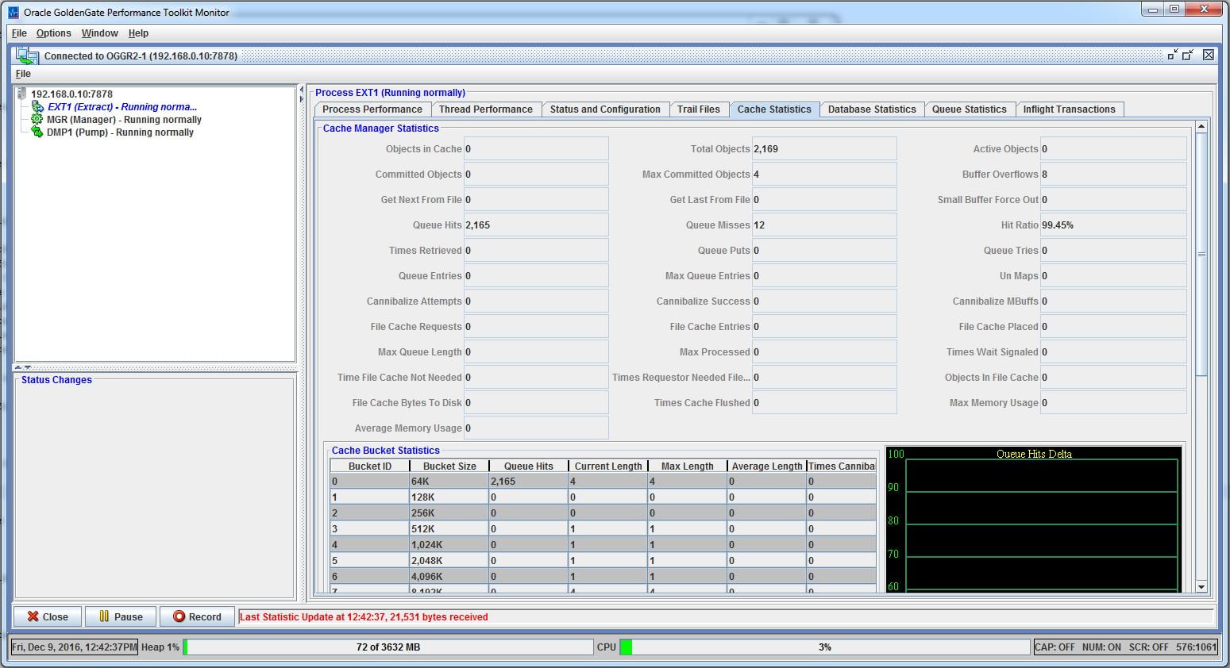Click the Hit Ratio field showing 99.45%
Screen dimensions: 1230x668
point(1113,225)
